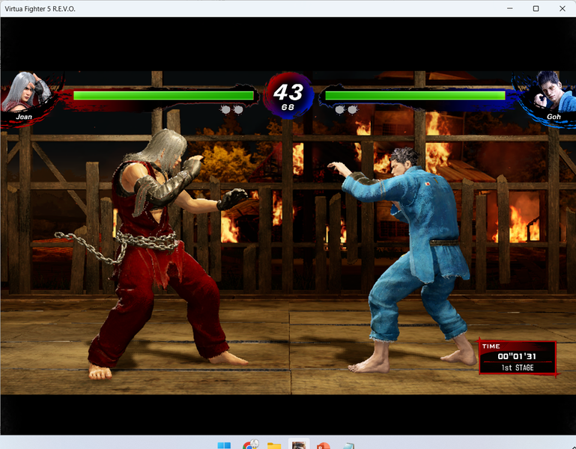Click Goh's round-win indicator dots
576x449 pixels.
click(346, 109)
